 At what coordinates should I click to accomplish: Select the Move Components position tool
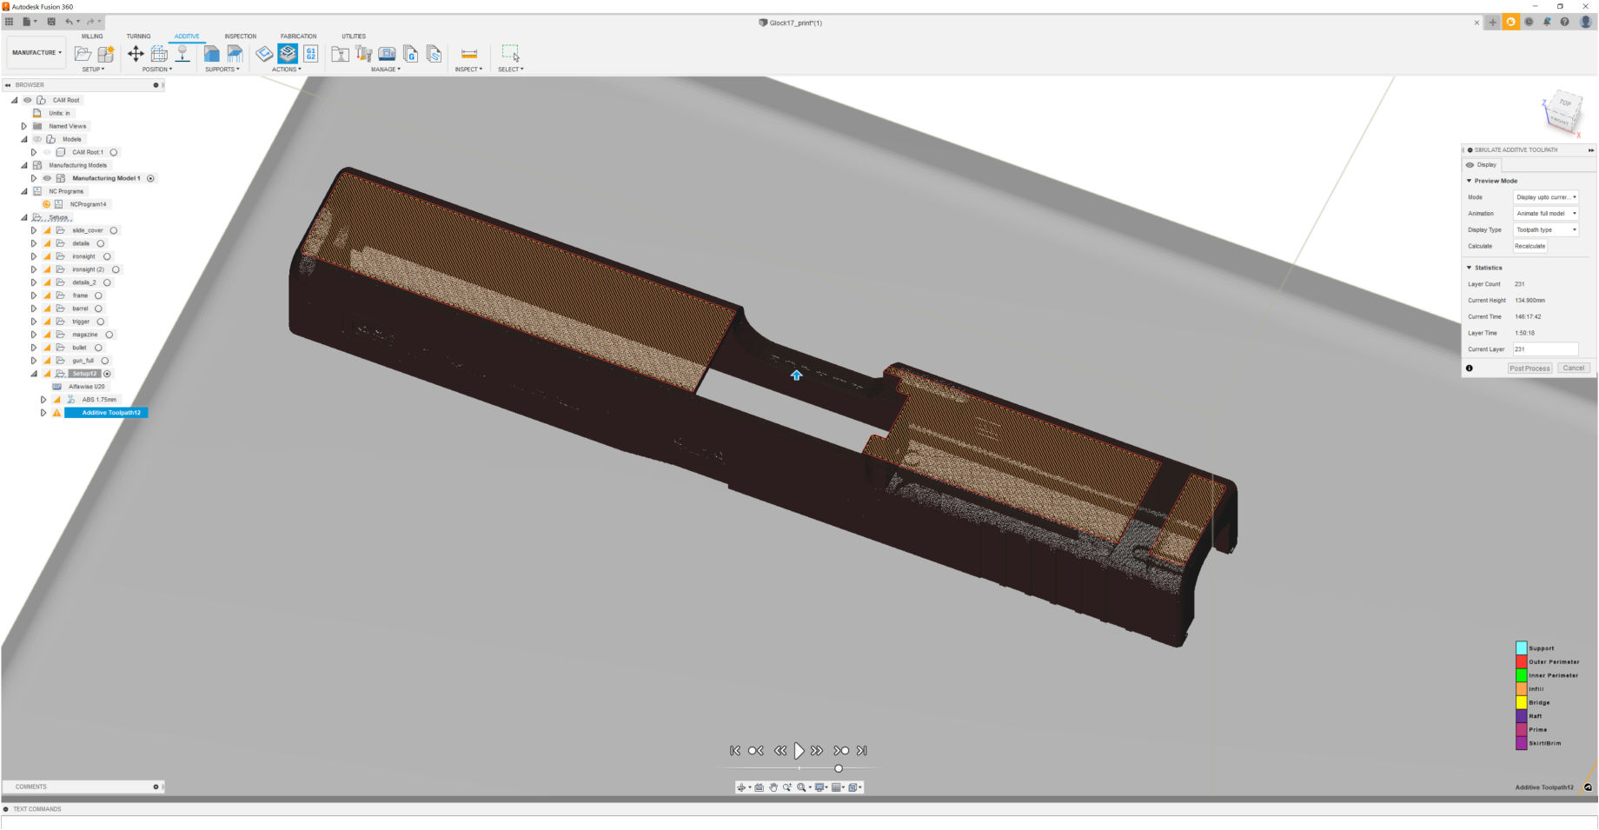point(136,54)
